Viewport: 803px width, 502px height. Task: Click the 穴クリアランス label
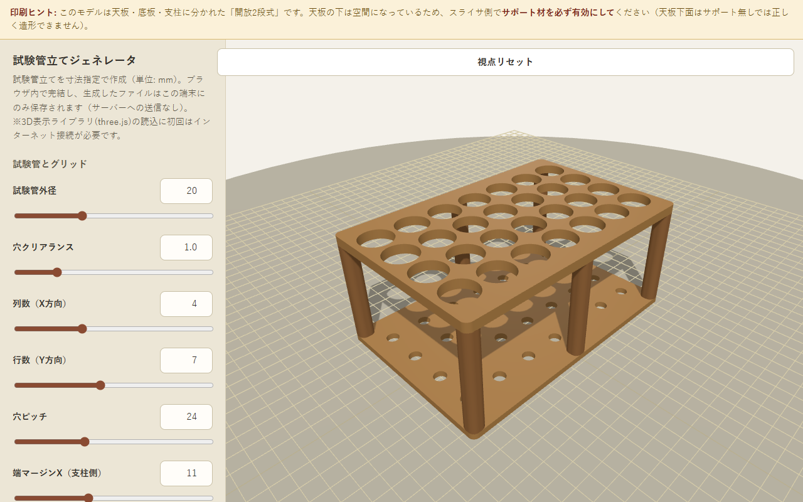pyautogui.click(x=43, y=247)
